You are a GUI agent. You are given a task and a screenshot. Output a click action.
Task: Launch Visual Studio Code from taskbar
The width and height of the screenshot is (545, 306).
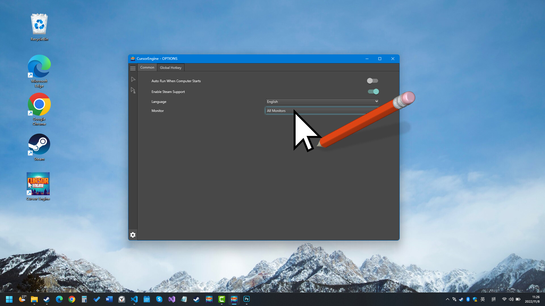(x=134, y=299)
